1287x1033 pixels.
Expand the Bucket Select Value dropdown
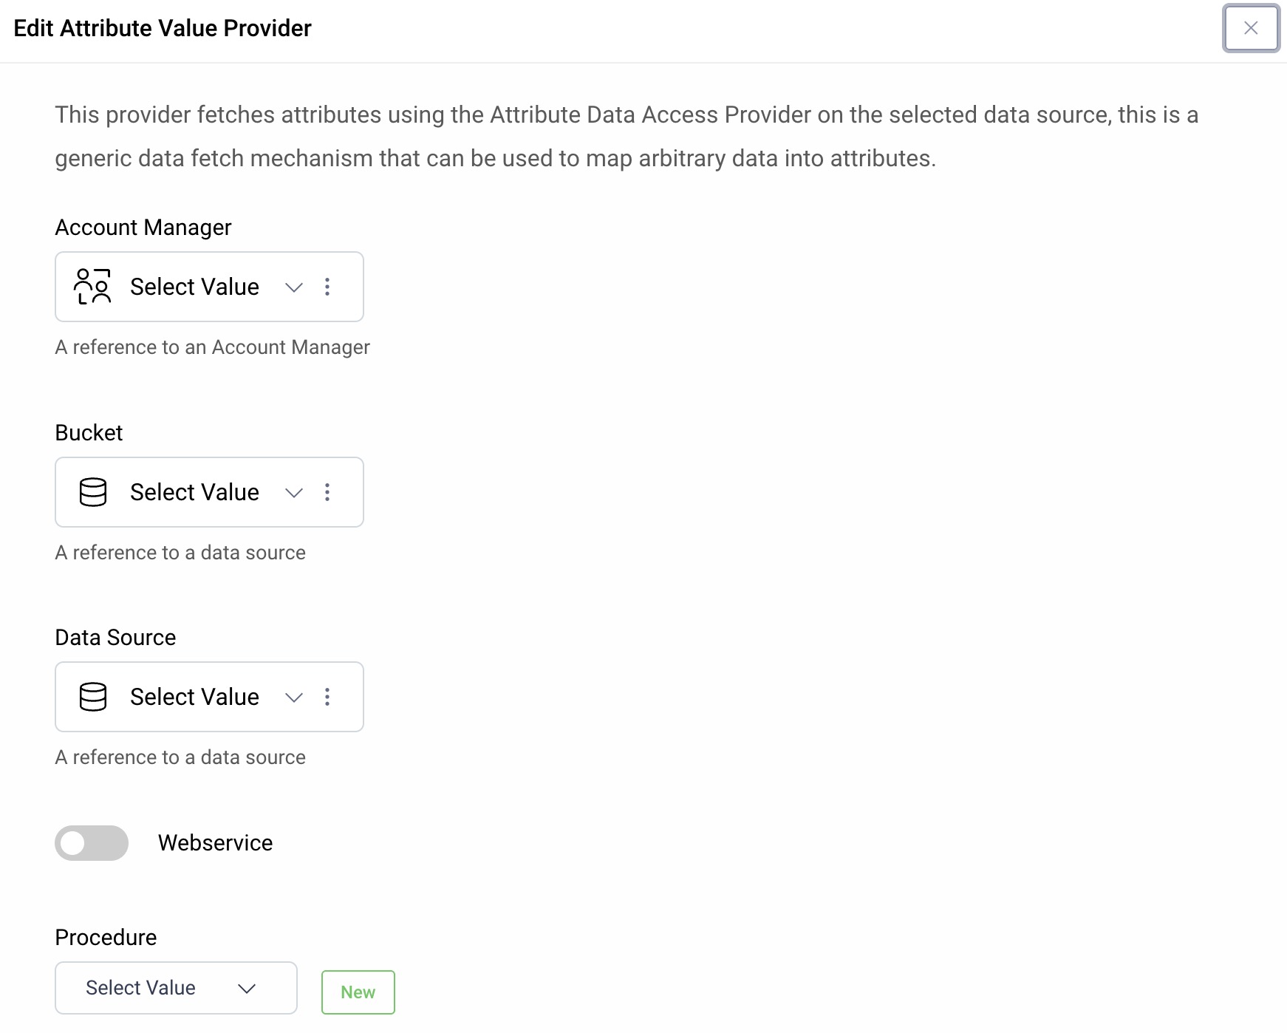tap(293, 492)
